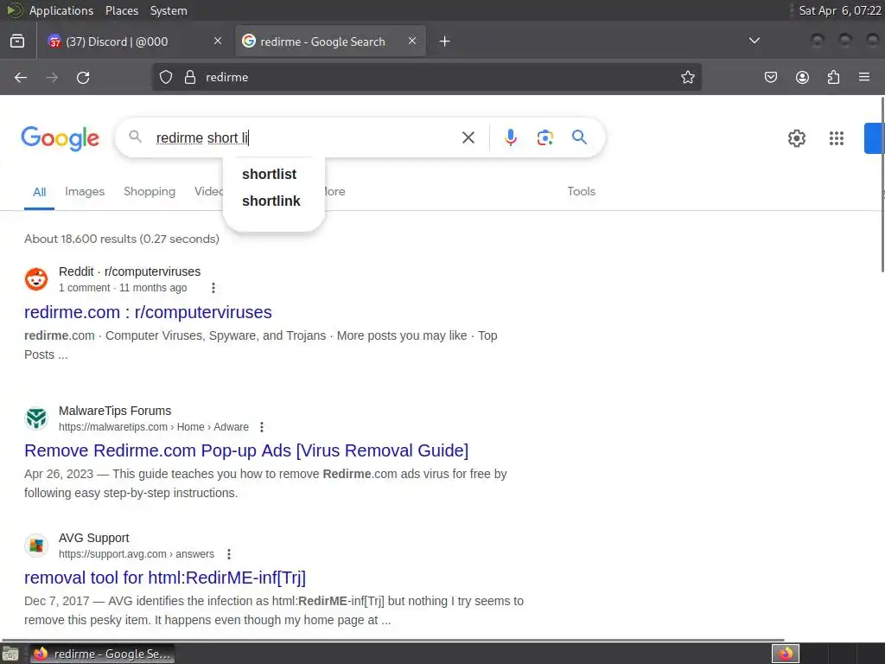This screenshot has width=885, height=664.
Task: Click the site security padlock icon
Action: pos(190,77)
